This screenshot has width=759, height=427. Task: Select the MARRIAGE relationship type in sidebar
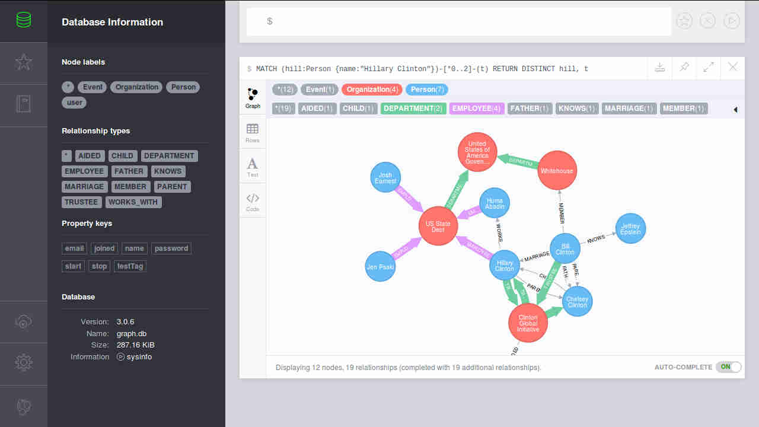84,187
